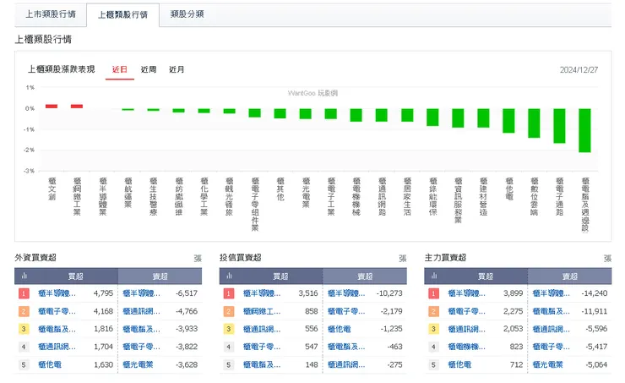The width and height of the screenshot is (625, 383).
Task: Open 櫃他電 link with 712 main-force buy
Action: [459, 364]
